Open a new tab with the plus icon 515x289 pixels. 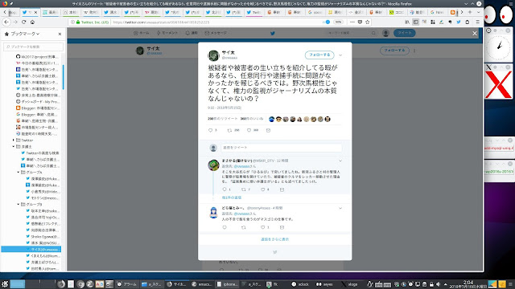click(x=470, y=12)
